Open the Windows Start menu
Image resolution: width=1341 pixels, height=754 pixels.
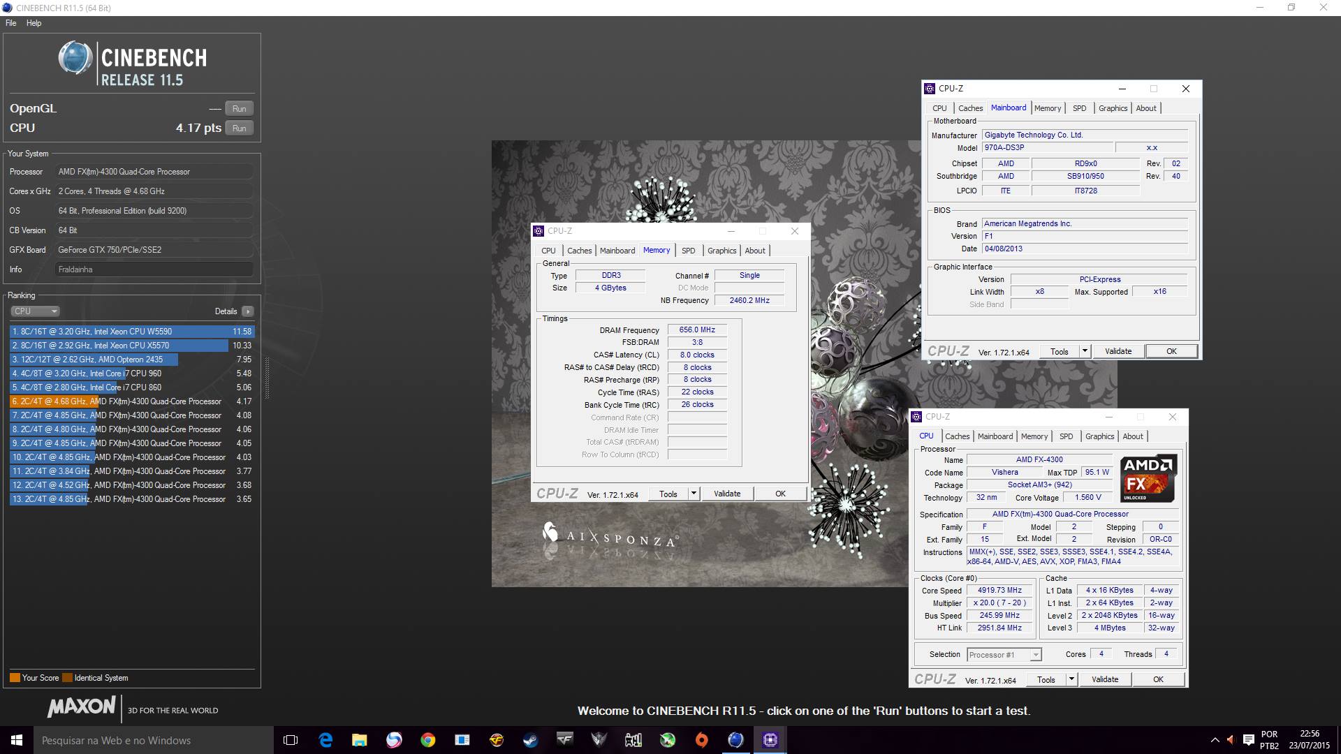coord(17,740)
